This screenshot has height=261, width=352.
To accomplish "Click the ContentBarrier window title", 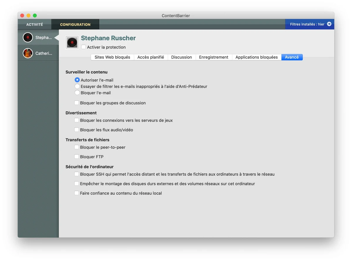I will [x=176, y=16].
